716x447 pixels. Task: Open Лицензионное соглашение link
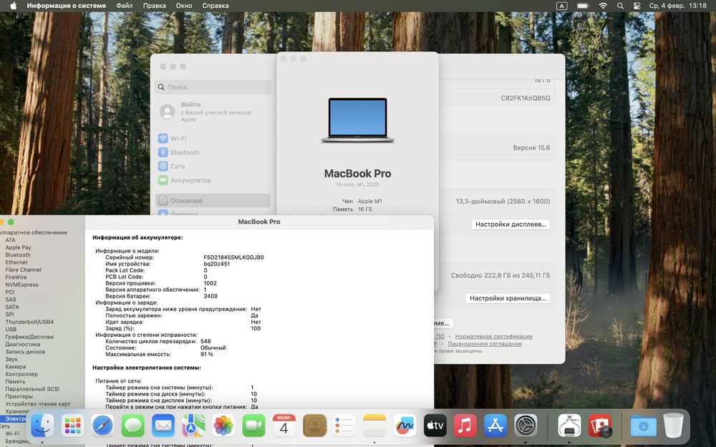[485, 344]
